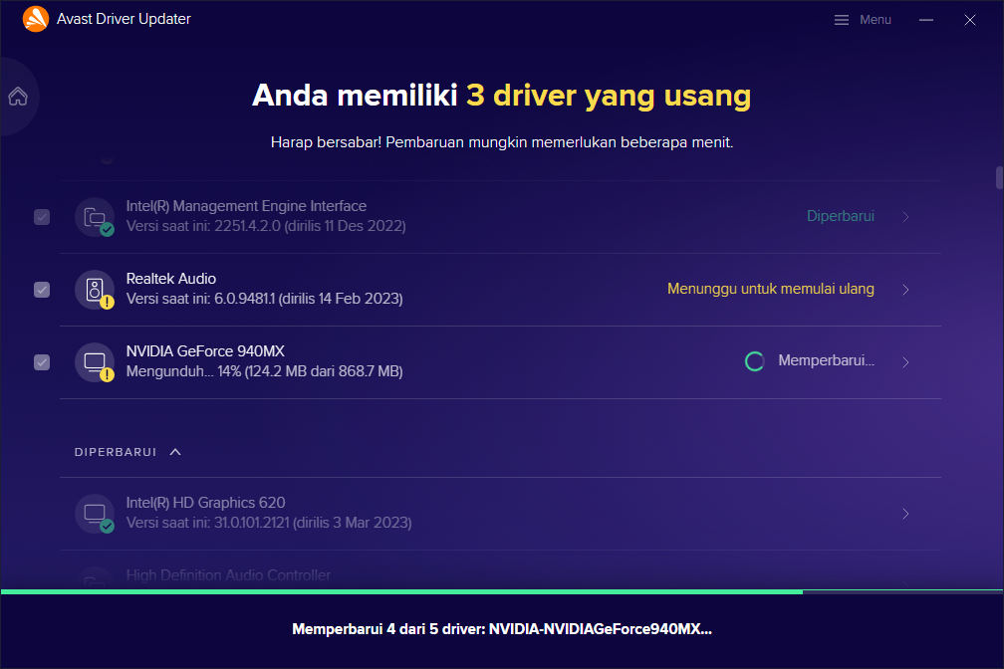Open NVIDIA GeForce 940MX details chevron

pyautogui.click(x=905, y=362)
